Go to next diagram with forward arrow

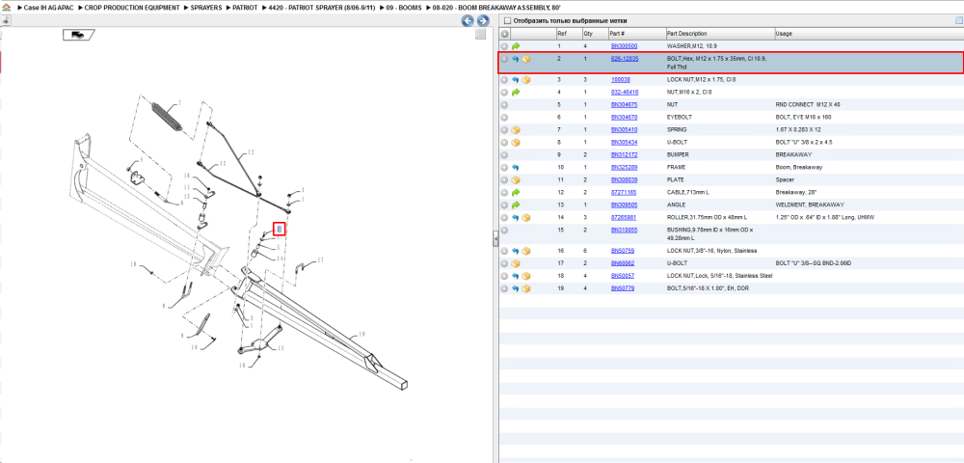click(x=483, y=21)
